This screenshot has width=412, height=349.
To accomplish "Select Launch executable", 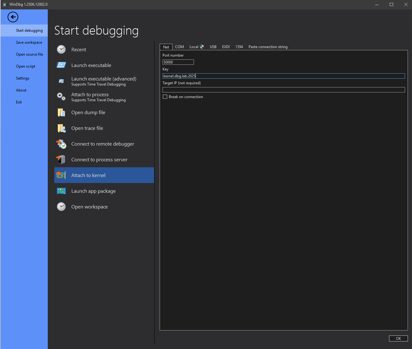I will click(91, 65).
